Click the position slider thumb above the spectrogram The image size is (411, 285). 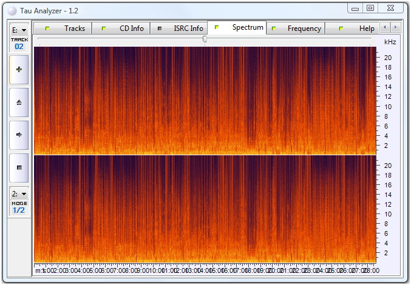click(x=205, y=39)
